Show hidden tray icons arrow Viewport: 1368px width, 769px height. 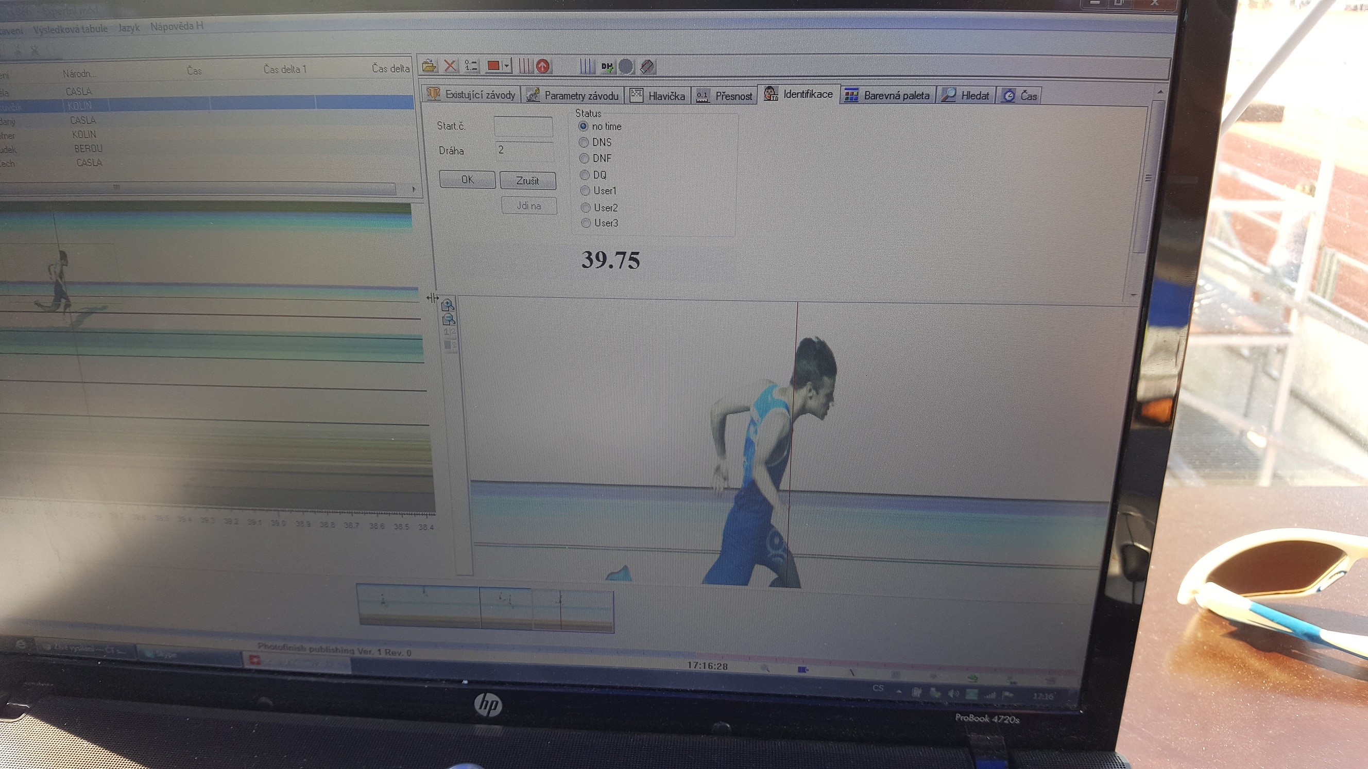pos(899,691)
